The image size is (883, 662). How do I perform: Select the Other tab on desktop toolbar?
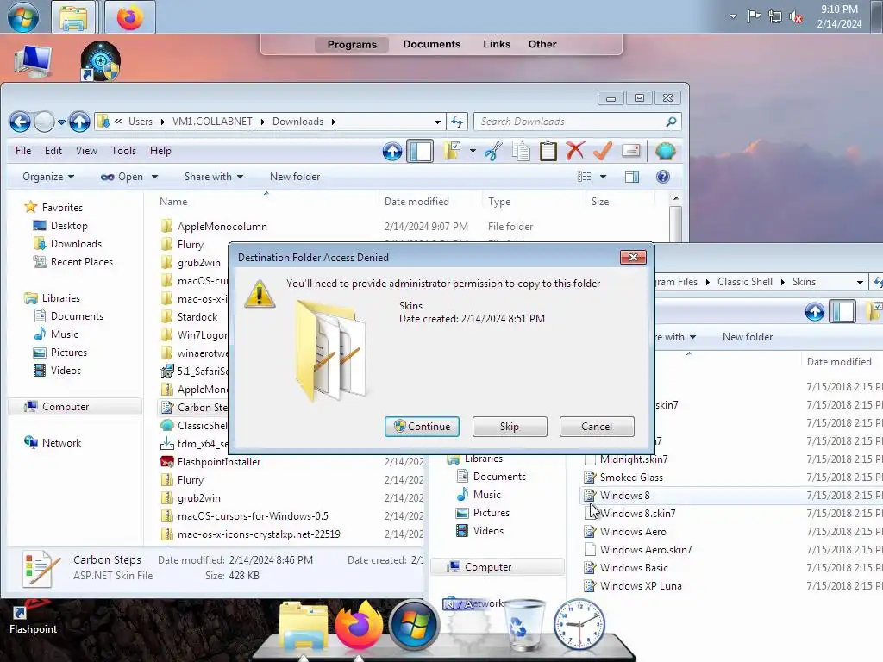click(542, 44)
